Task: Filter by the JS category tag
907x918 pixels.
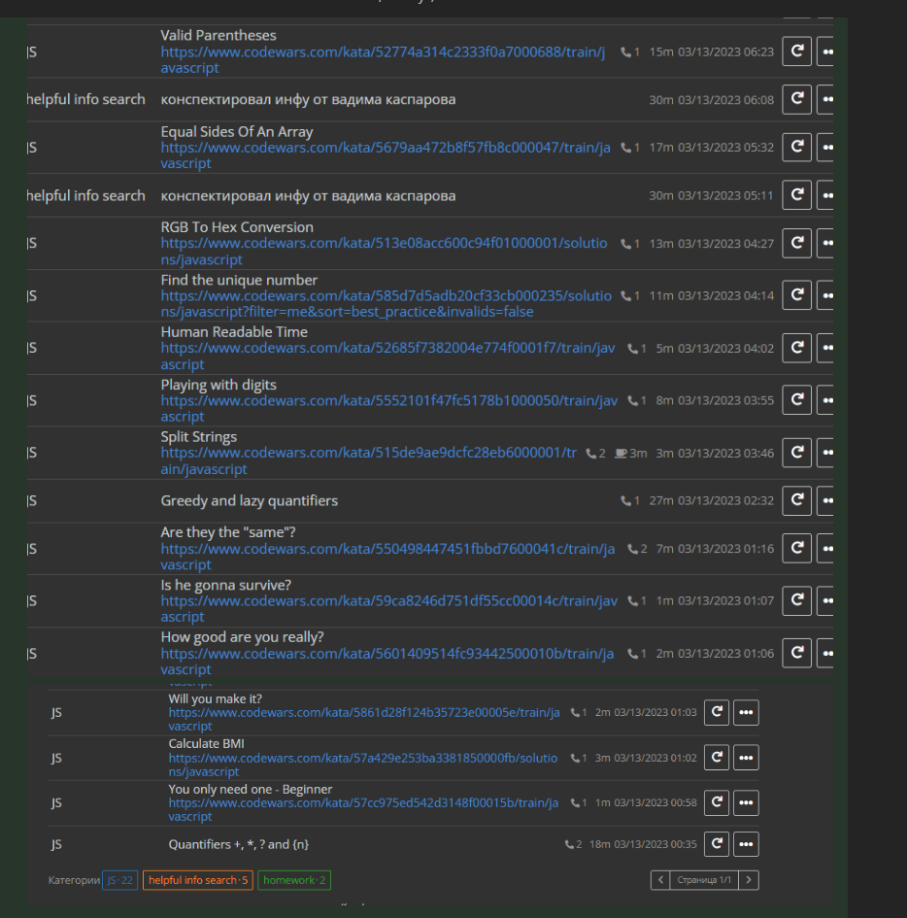Action: click(x=120, y=880)
